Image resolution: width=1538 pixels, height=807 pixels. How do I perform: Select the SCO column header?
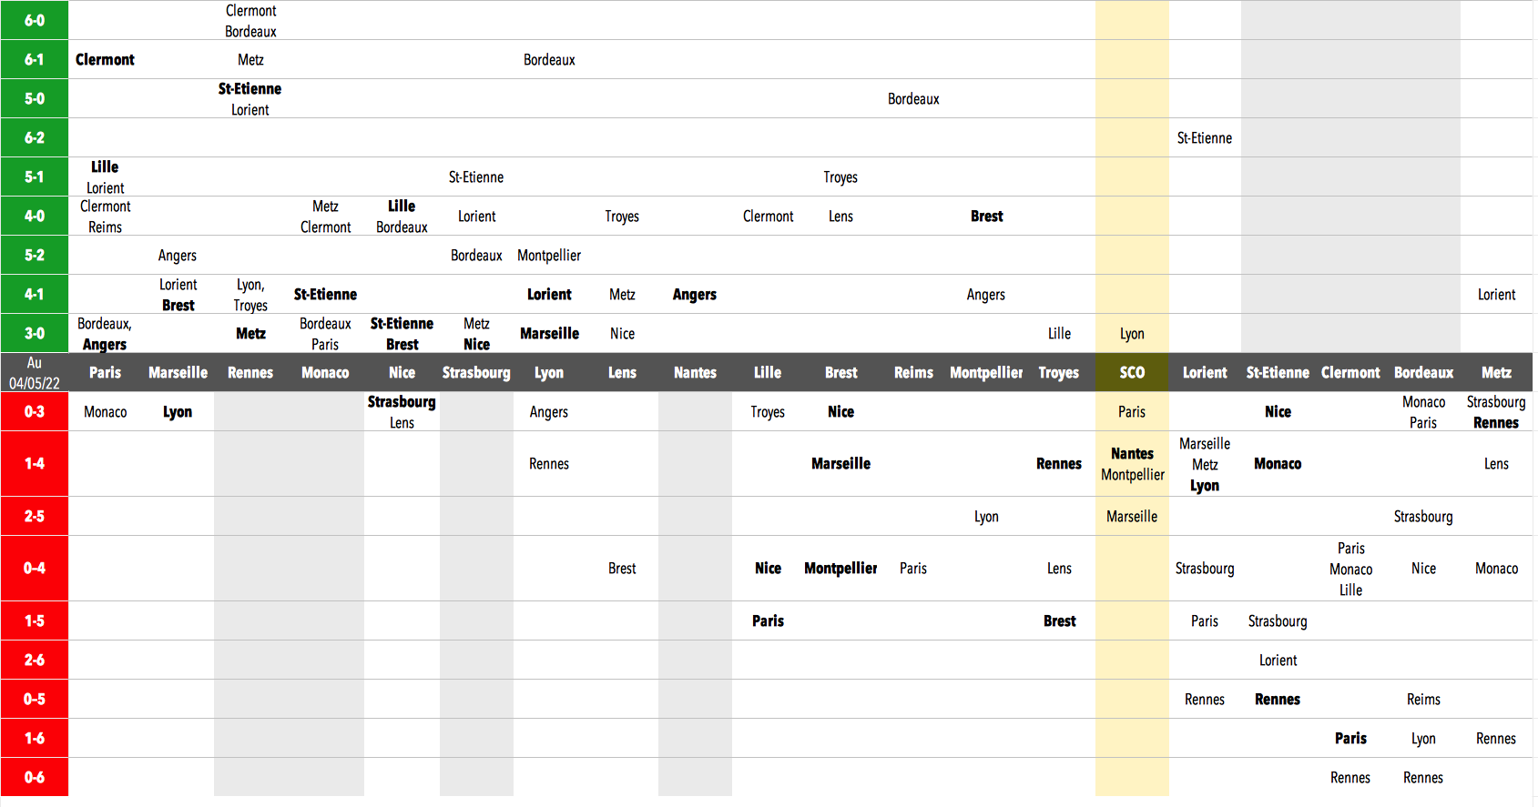click(x=1132, y=373)
